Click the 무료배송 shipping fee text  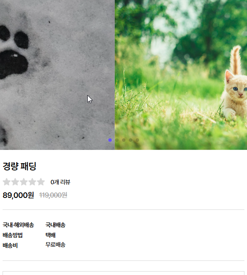[55, 245]
